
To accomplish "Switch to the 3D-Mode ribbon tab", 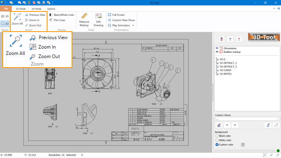I will [x=21, y=8].
